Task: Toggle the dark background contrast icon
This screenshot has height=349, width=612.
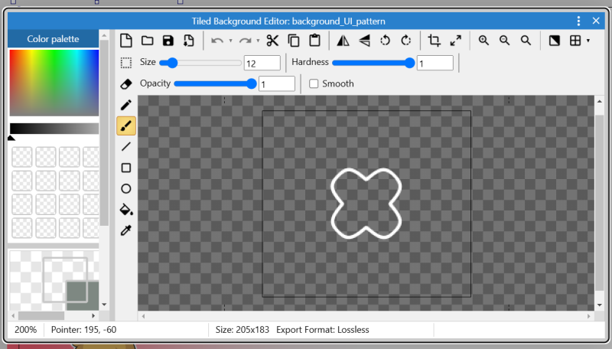Action: click(x=554, y=41)
